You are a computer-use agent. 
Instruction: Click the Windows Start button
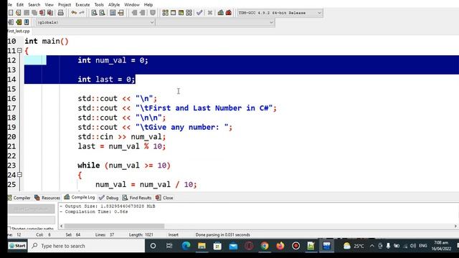17,246
